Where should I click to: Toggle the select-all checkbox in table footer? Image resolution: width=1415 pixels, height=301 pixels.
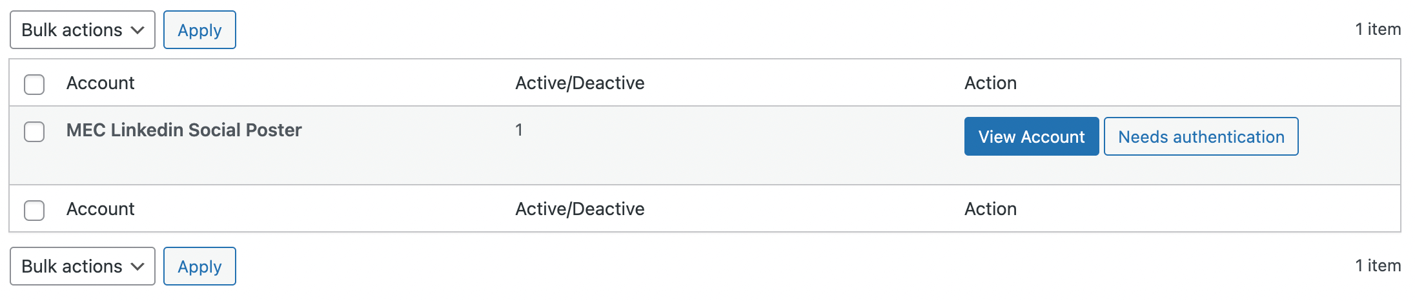pos(34,210)
